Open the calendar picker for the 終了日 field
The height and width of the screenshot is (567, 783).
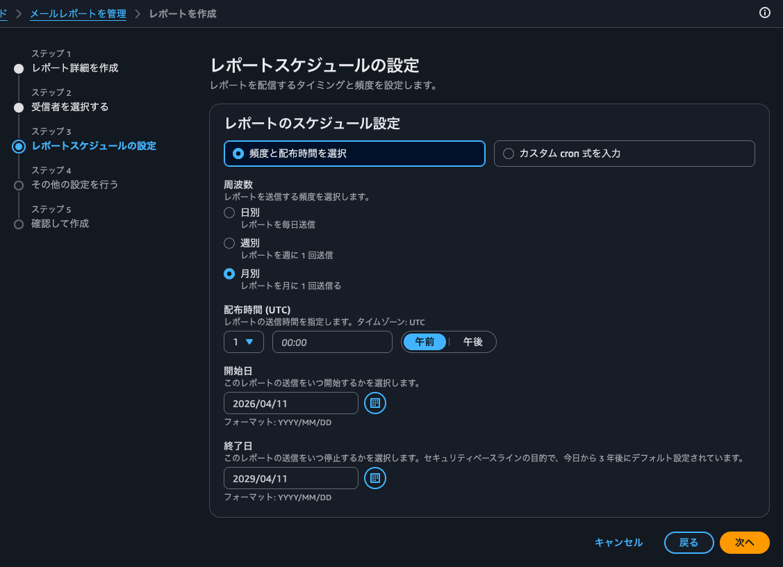[x=374, y=478]
